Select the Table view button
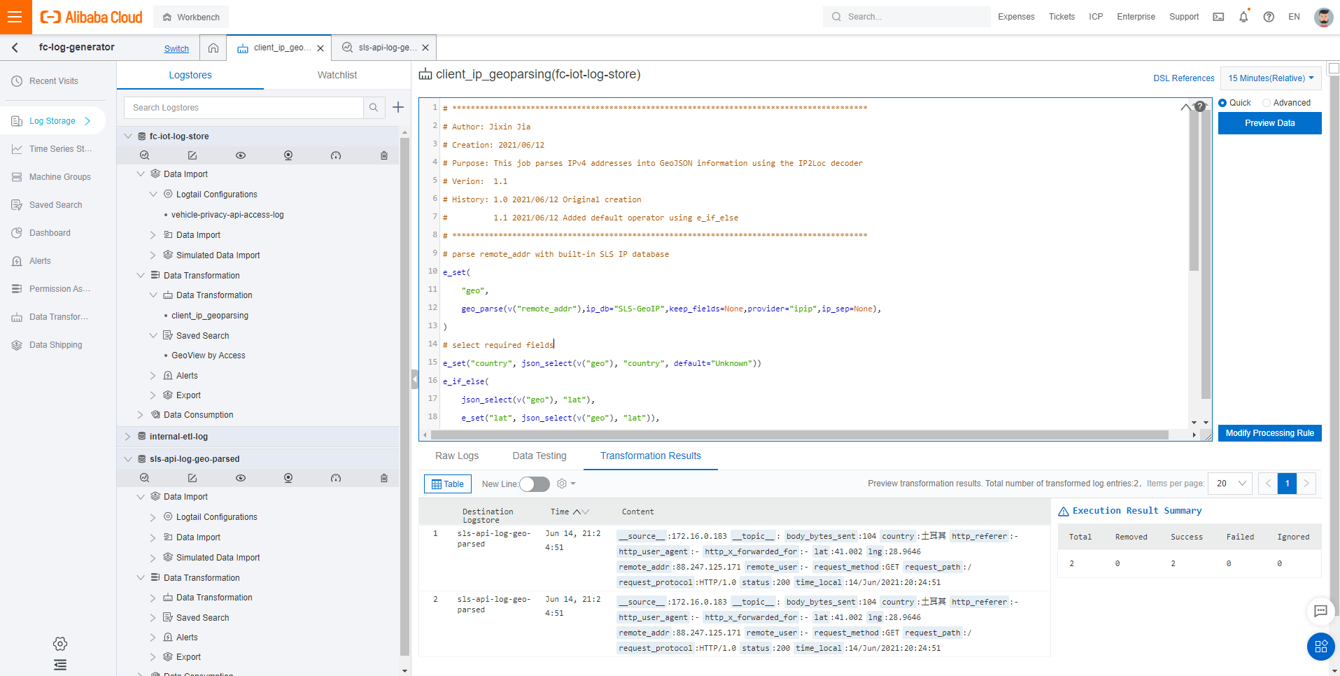Viewport: 1340px width, 676px height. (448, 484)
